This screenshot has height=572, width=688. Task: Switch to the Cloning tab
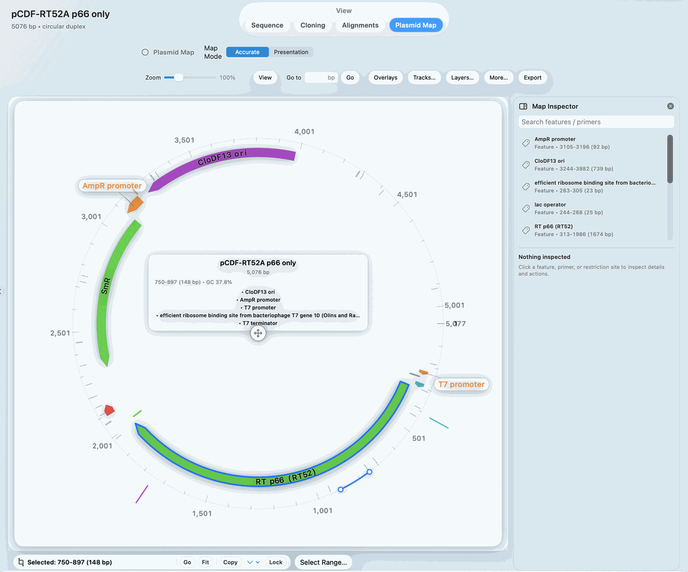[x=313, y=25]
